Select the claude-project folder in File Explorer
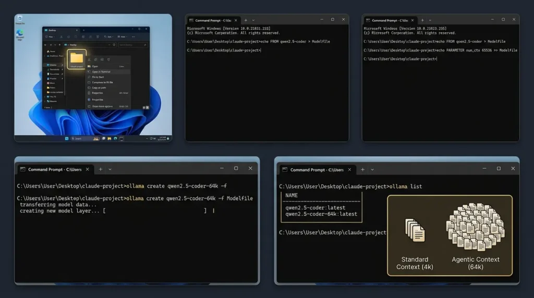This screenshot has width=534, height=298. click(x=77, y=59)
